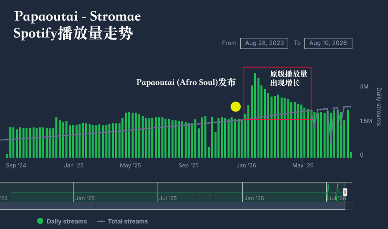Click the Total streams line marker icon
Image resolution: width=388 pixels, height=229 pixels.
click(101, 221)
